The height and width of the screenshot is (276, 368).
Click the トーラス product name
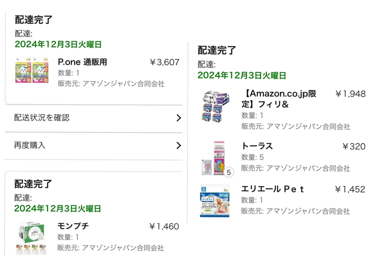(x=257, y=146)
